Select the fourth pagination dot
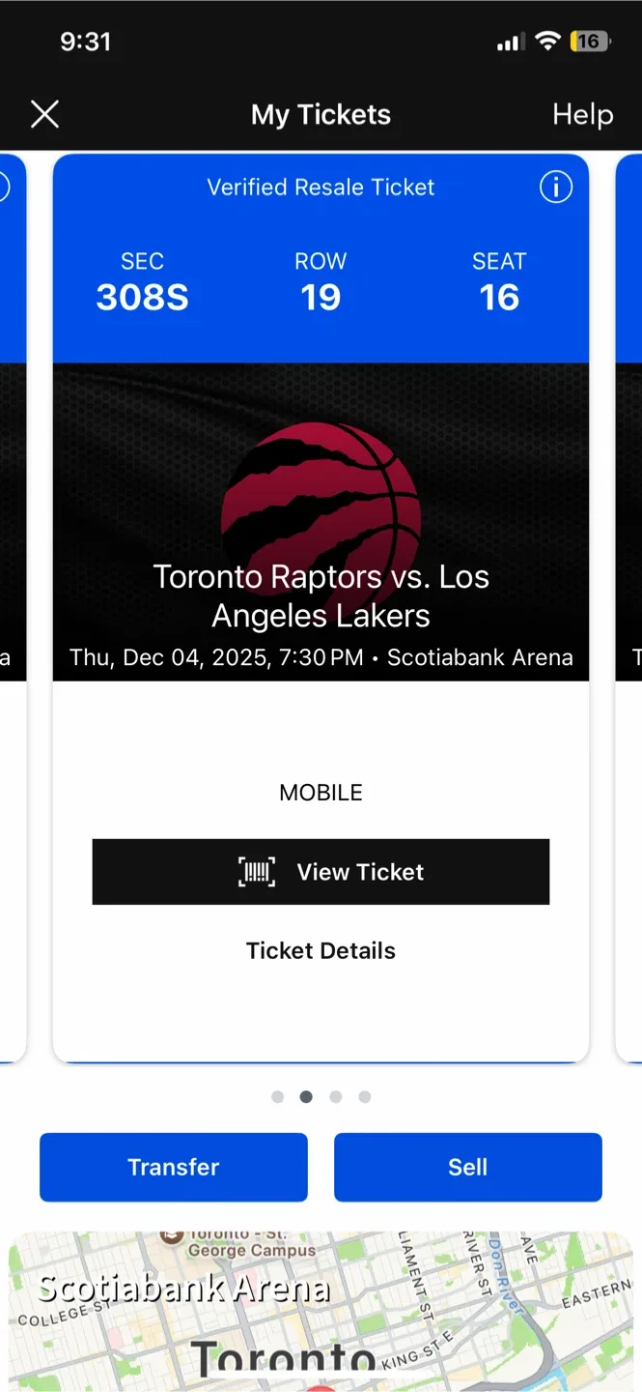642x1392 pixels. 364,1096
